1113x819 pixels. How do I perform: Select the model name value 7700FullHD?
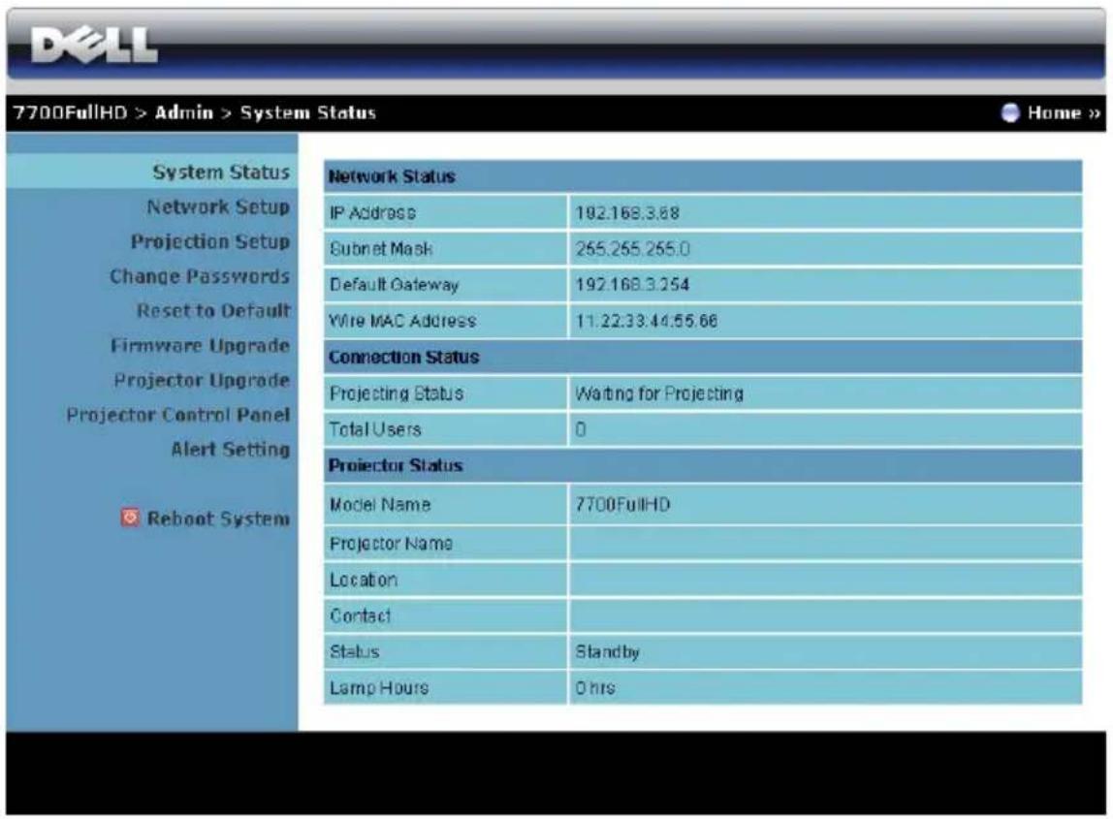pos(622,505)
